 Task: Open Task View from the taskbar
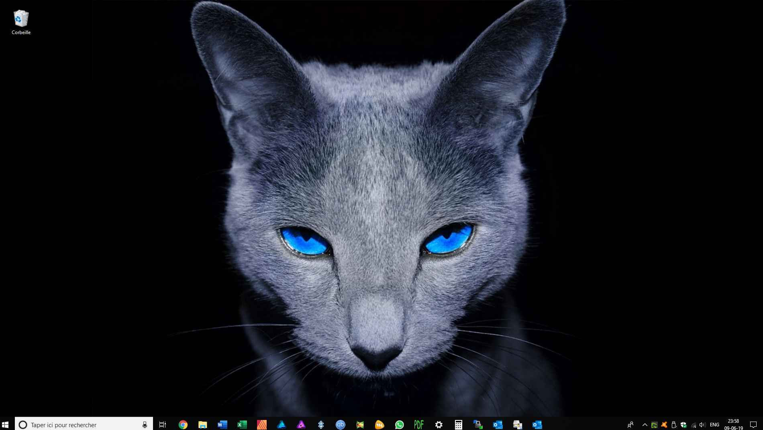pyautogui.click(x=163, y=425)
